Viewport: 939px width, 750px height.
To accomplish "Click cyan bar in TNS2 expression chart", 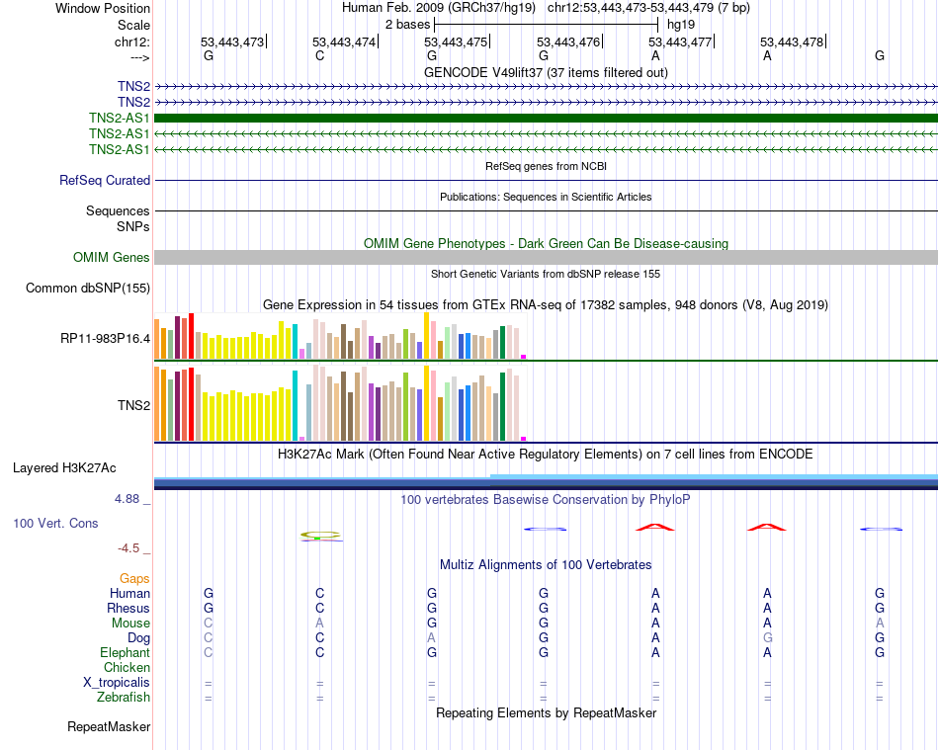I will 295,406.
